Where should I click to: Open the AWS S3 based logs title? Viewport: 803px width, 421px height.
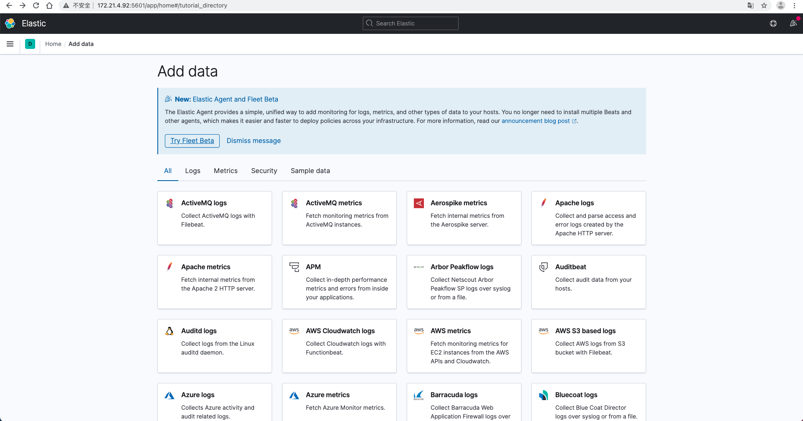pyautogui.click(x=585, y=331)
